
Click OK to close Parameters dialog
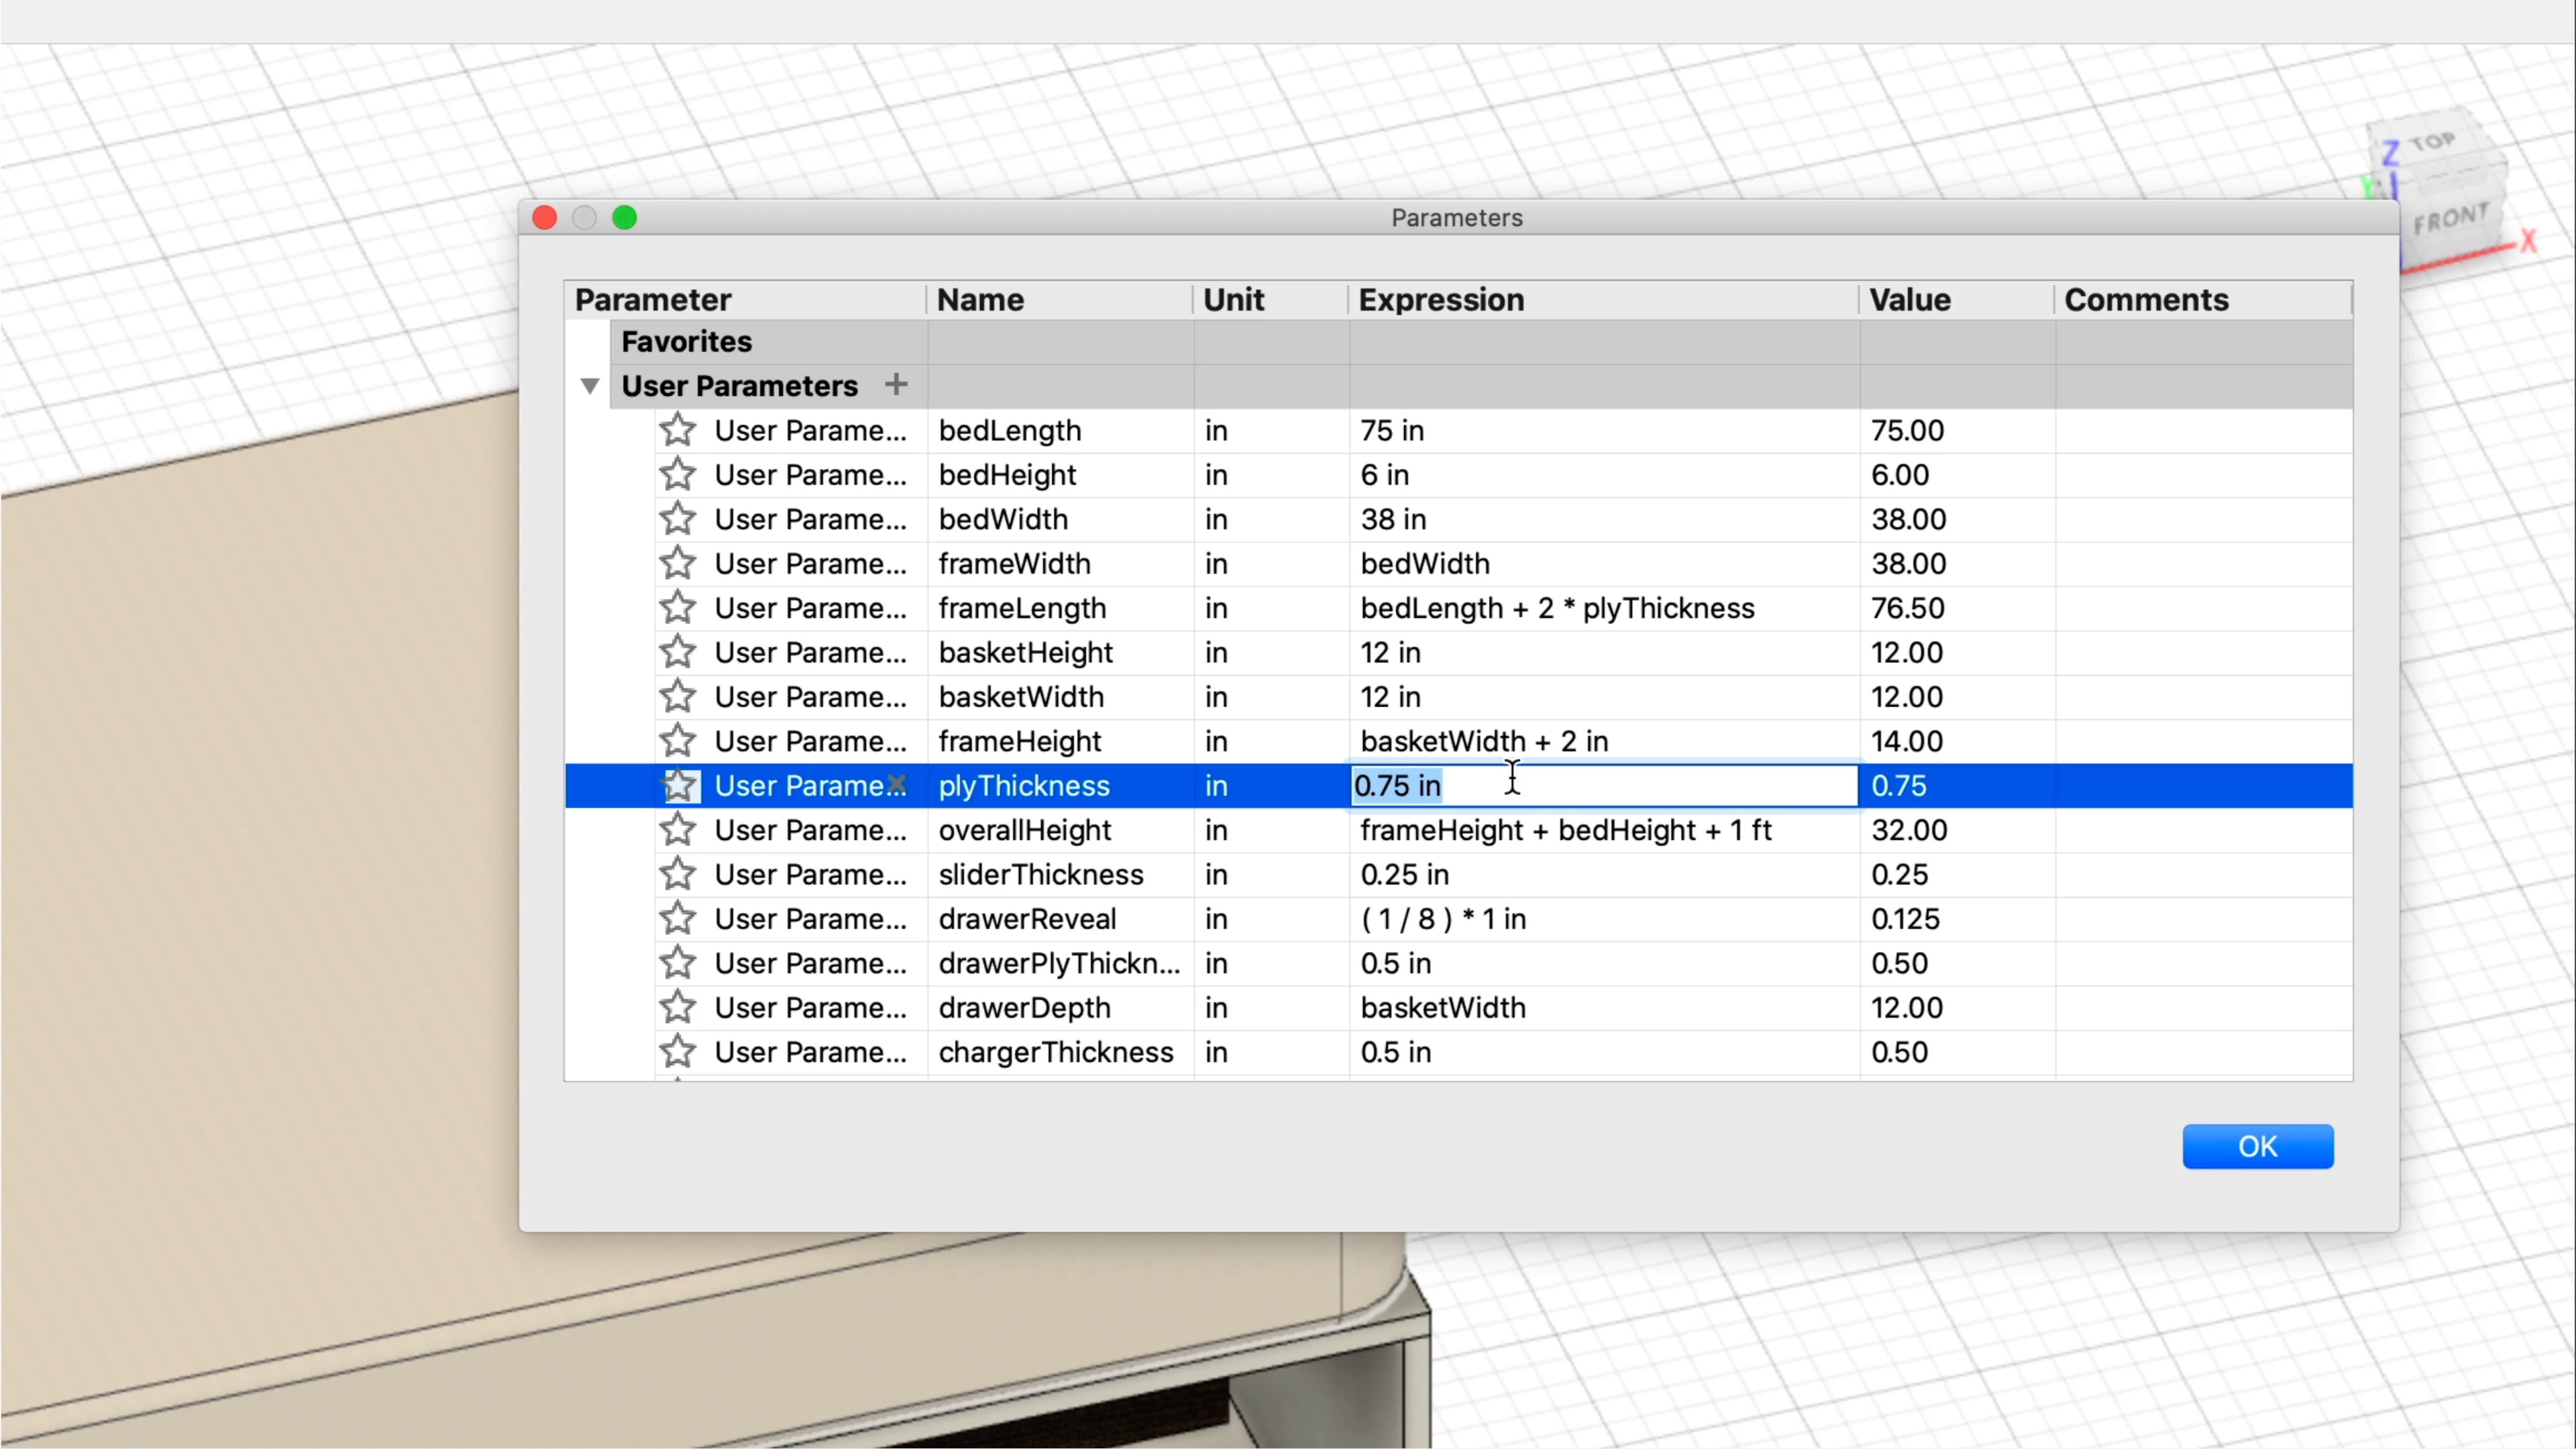click(x=2257, y=1146)
